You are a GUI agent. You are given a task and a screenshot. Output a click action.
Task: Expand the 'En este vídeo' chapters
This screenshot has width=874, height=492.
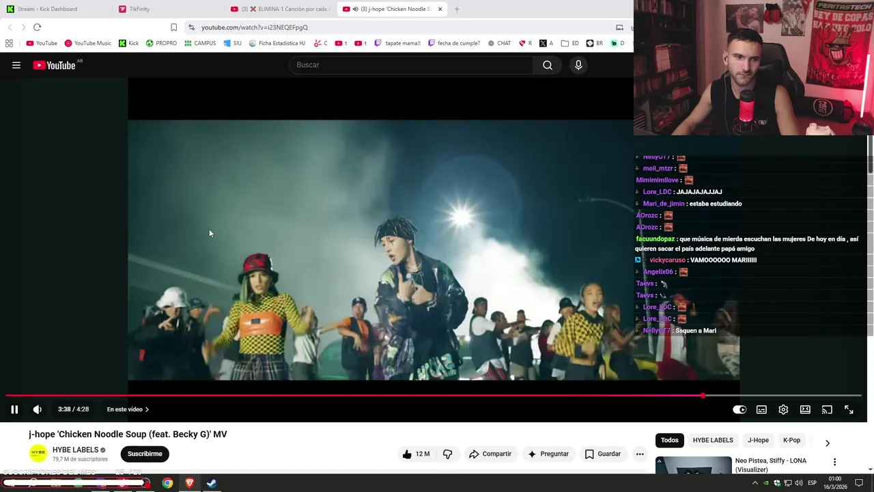point(128,409)
